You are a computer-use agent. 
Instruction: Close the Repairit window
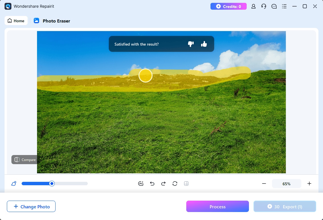[x=315, y=6]
